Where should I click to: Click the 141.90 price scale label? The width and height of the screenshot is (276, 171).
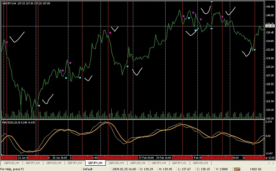pyautogui.click(x=270, y=7)
